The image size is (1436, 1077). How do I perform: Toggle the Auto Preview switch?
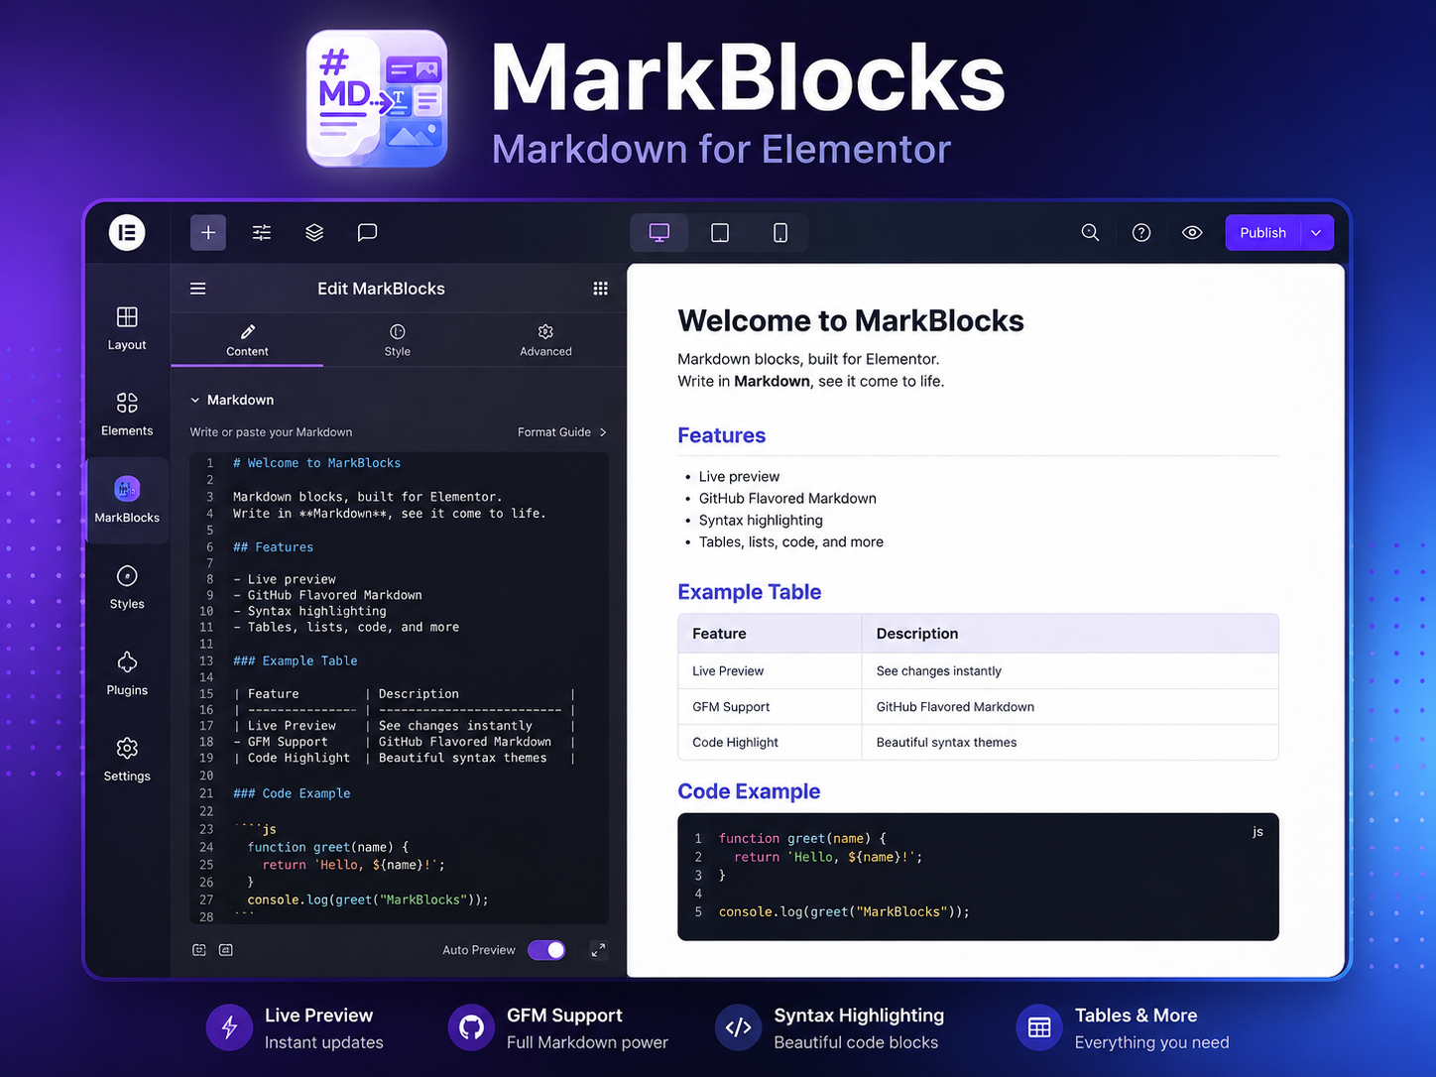tap(546, 950)
